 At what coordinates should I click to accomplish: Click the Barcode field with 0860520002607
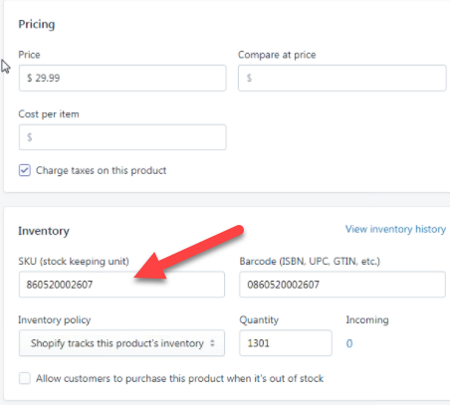[x=342, y=285]
